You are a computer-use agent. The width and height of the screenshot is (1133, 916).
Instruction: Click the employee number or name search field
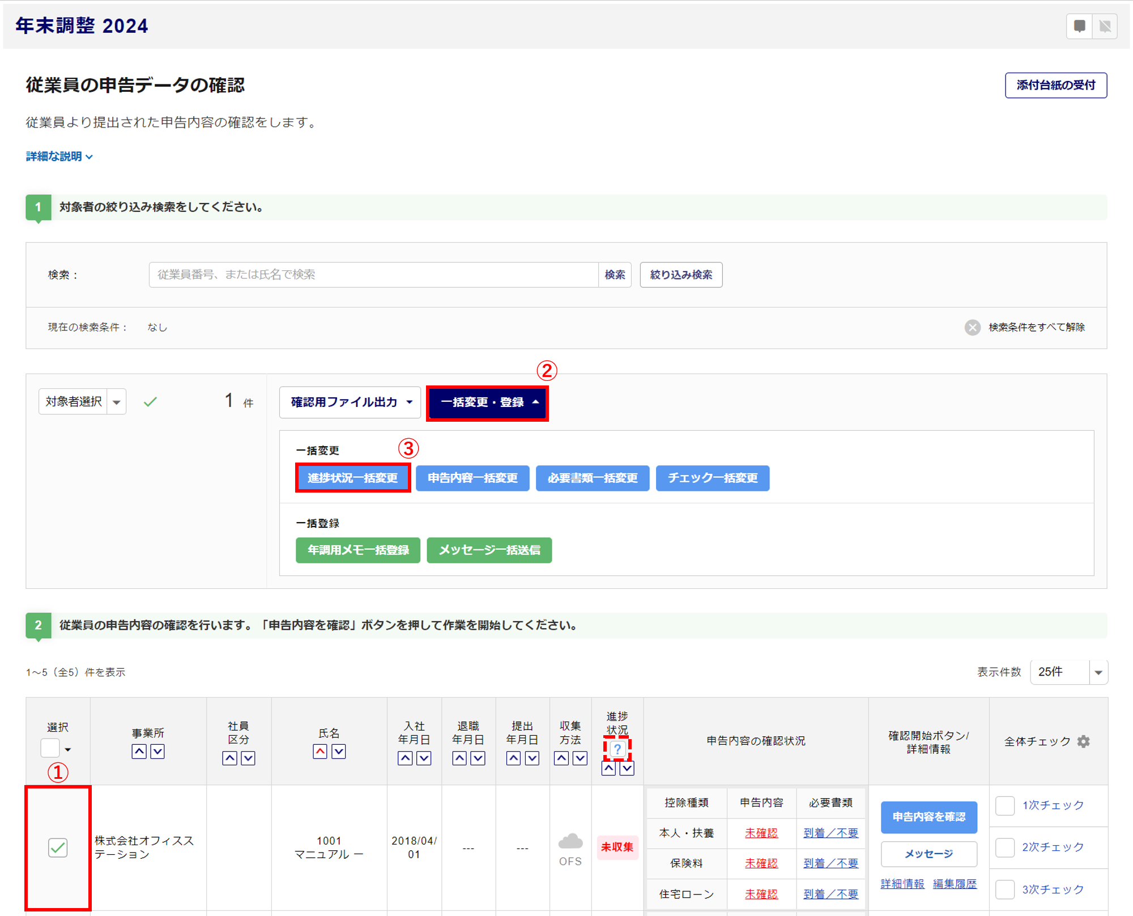point(373,275)
